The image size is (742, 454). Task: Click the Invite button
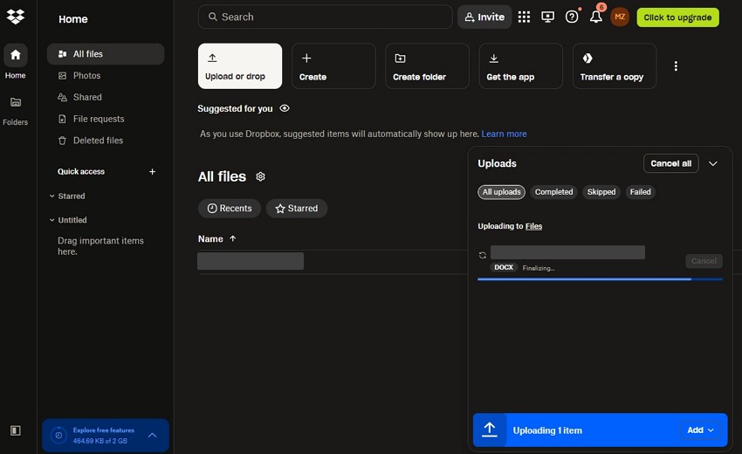click(x=484, y=17)
